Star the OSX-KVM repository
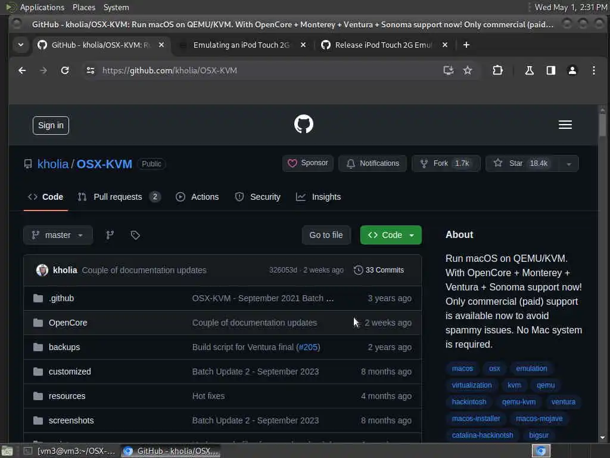The width and height of the screenshot is (610, 458). point(522,163)
